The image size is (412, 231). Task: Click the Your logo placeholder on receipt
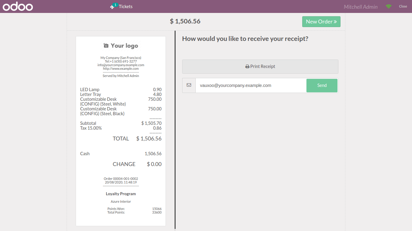(121, 45)
